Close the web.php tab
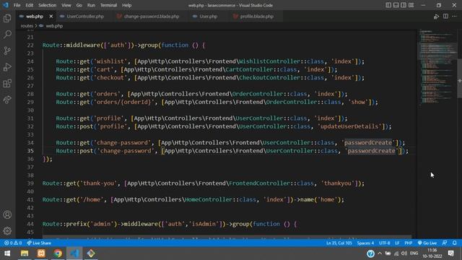 pyautogui.click(x=51, y=17)
